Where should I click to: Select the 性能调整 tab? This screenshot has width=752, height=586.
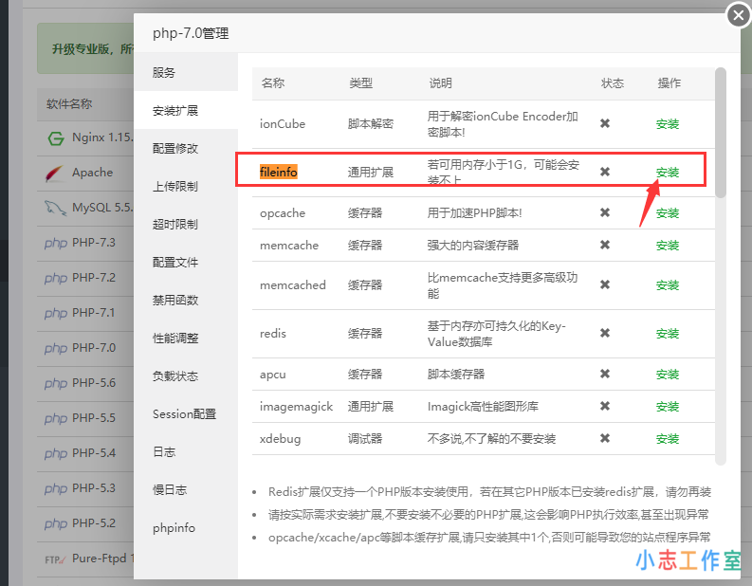(186, 338)
